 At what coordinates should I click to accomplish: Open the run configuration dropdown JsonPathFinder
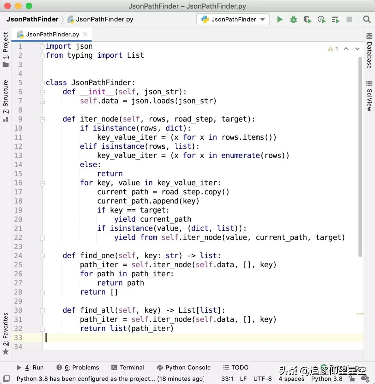click(233, 19)
